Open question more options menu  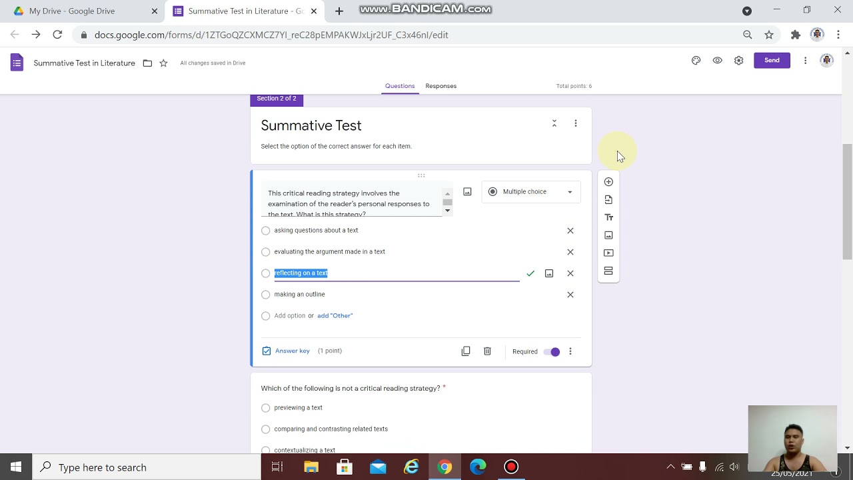click(570, 351)
